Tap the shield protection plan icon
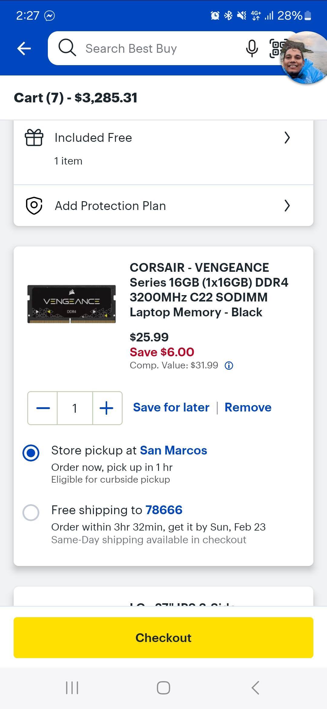Image resolution: width=327 pixels, height=709 pixels. 34,206
